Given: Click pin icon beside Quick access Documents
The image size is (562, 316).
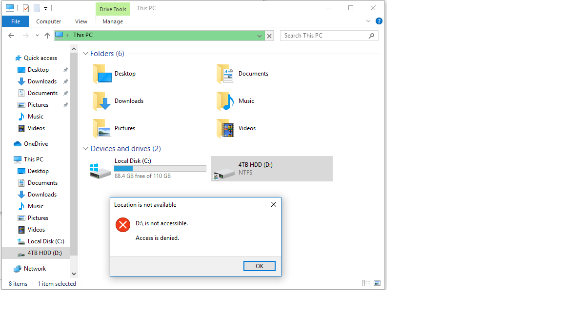Looking at the screenshot, I should [x=65, y=93].
